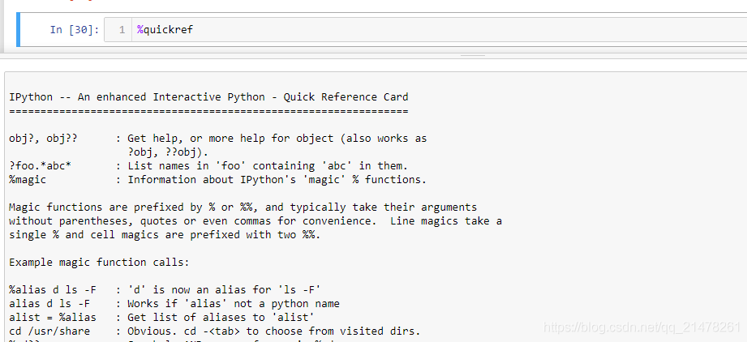Click the 'without parentheses, quotes' text line
Image resolution: width=747 pixels, height=342 pixels.
tap(255, 221)
